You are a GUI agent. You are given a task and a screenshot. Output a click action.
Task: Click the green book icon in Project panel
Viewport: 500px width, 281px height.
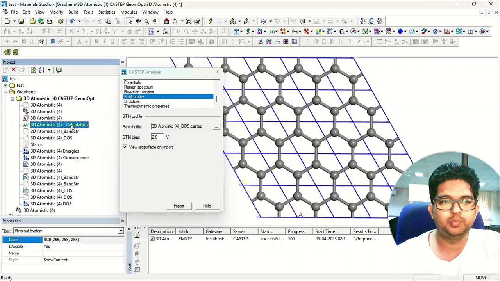pos(59,70)
